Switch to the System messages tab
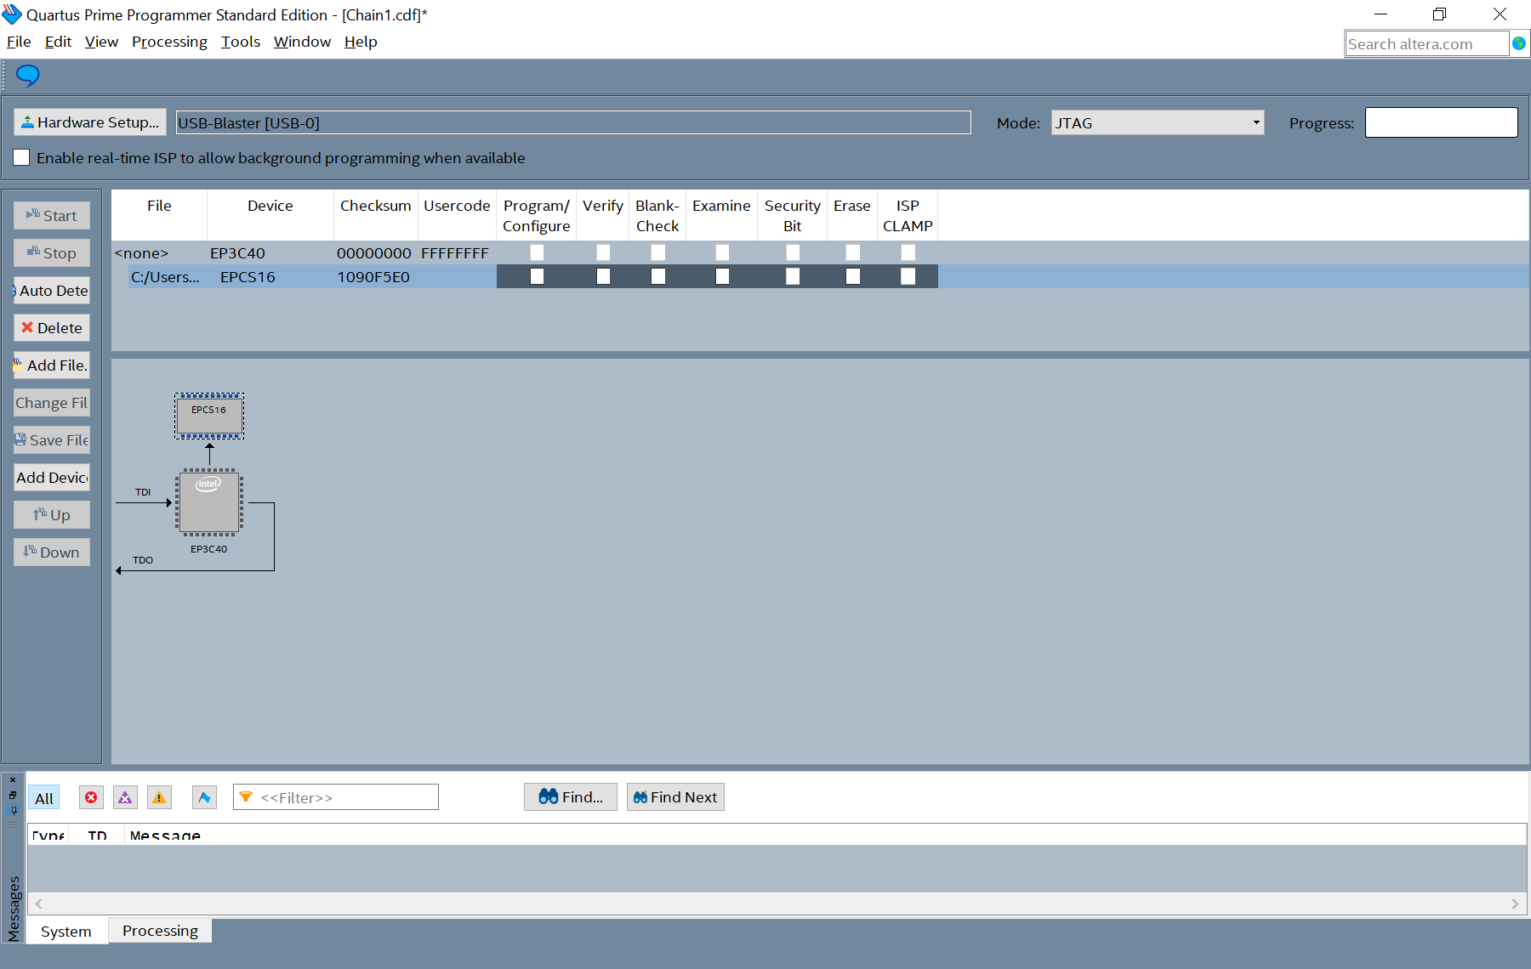The width and height of the screenshot is (1531, 969). (66, 931)
